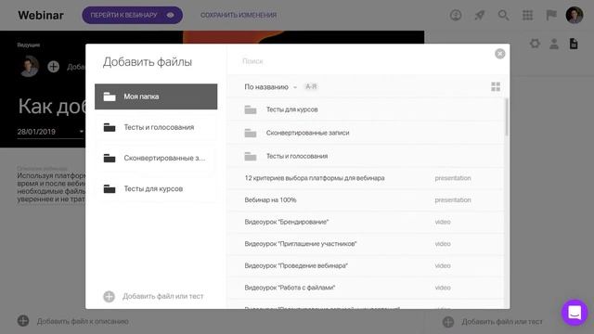
Task: Click plus icon in dialog footer
Action: 110,296
